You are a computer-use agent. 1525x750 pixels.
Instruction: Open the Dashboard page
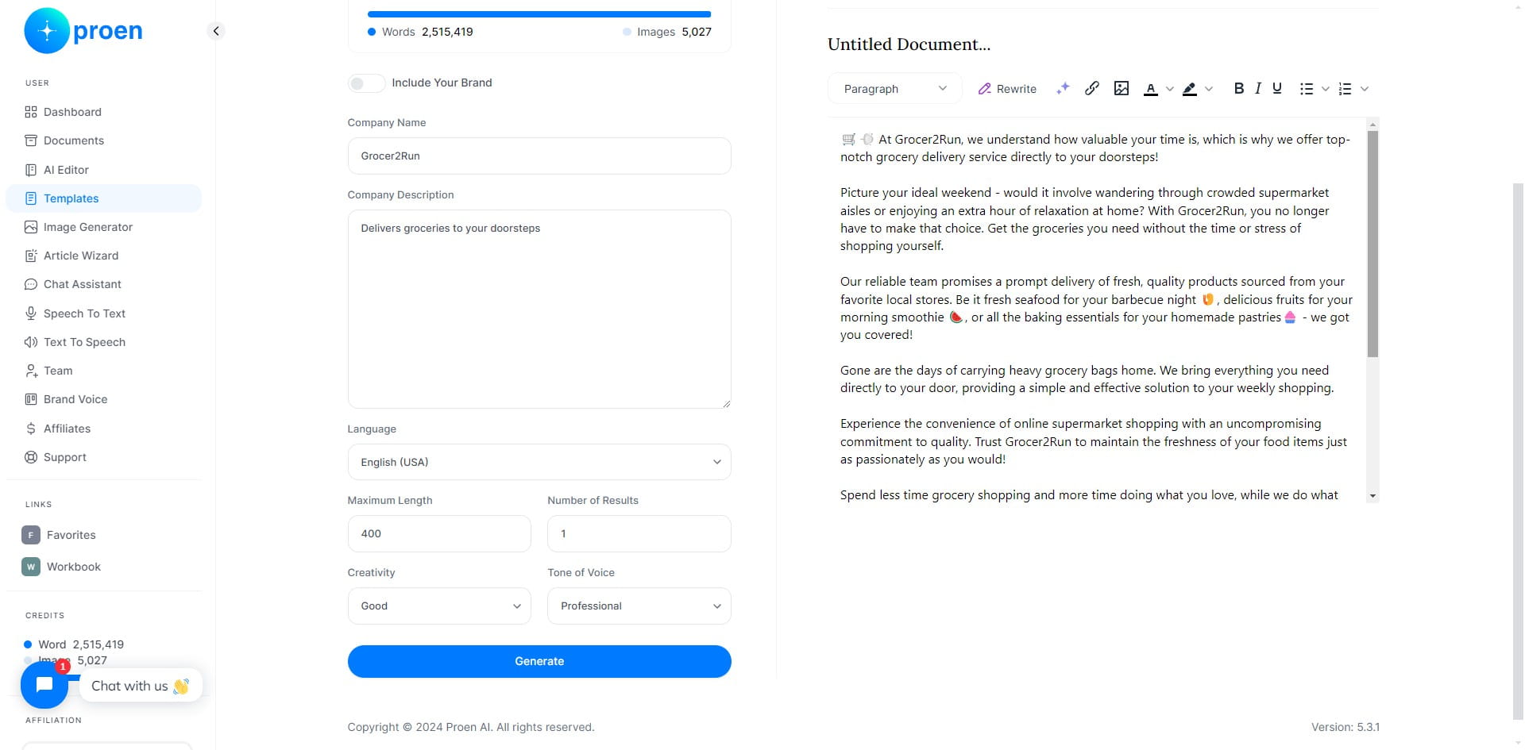coord(103,112)
